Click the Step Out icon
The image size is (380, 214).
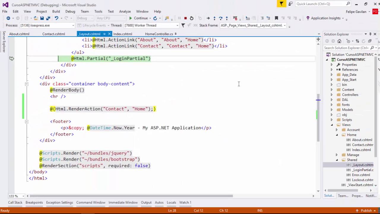coord(227,18)
